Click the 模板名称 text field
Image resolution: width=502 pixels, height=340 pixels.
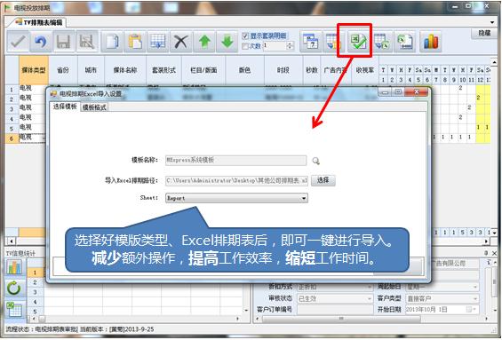pyautogui.click(x=236, y=161)
